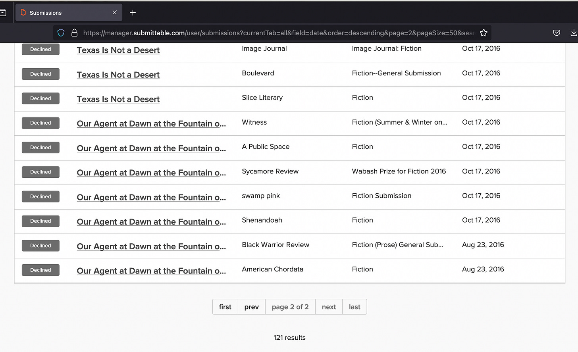Click the Oct 17, 2016 date in Shenandoah row

(481, 220)
